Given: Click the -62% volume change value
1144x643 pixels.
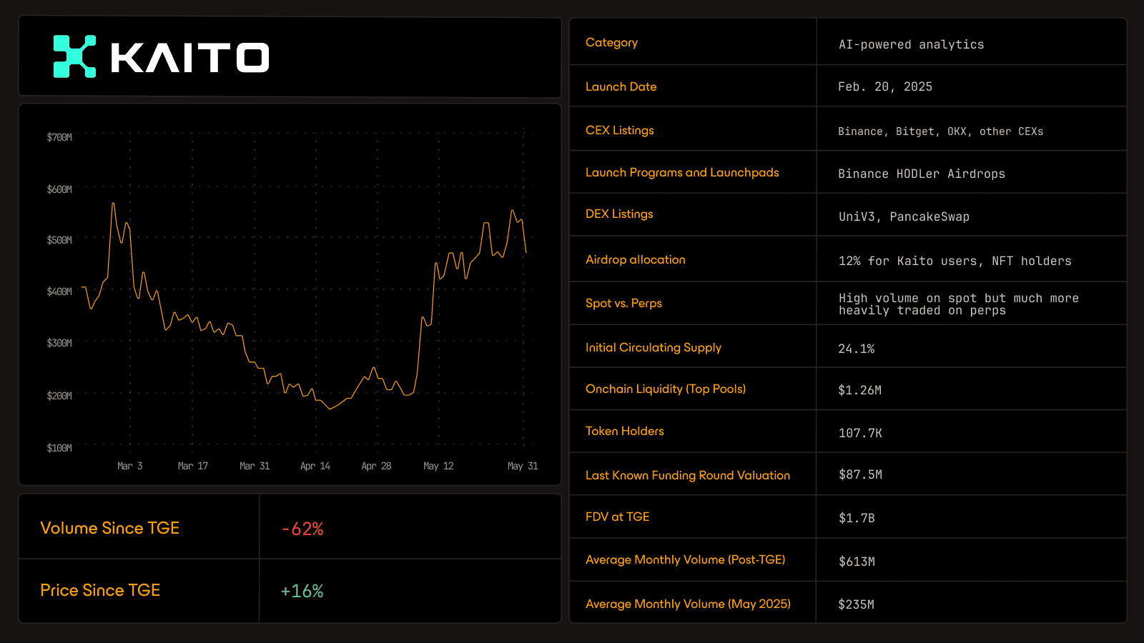Looking at the screenshot, I should point(303,529).
